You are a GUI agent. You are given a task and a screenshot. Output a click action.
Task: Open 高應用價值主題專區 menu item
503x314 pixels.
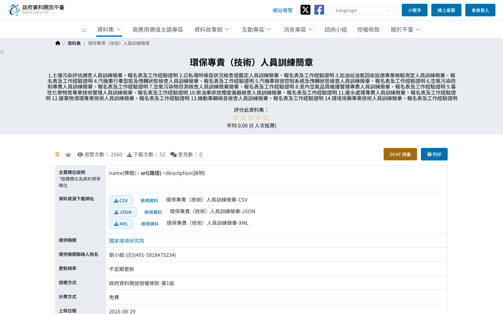(158, 30)
